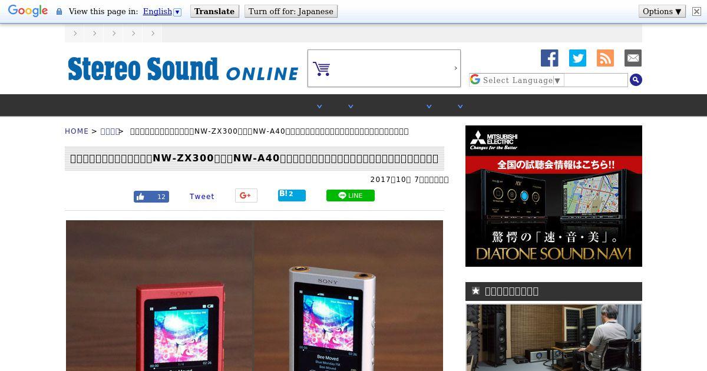Viewport: 707px width, 371px height.
Task: Click the Hatena bookmark B! button
Action: click(x=292, y=195)
